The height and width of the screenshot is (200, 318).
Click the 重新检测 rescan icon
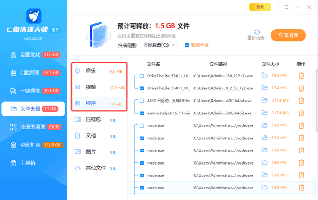click(x=257, y=32)
